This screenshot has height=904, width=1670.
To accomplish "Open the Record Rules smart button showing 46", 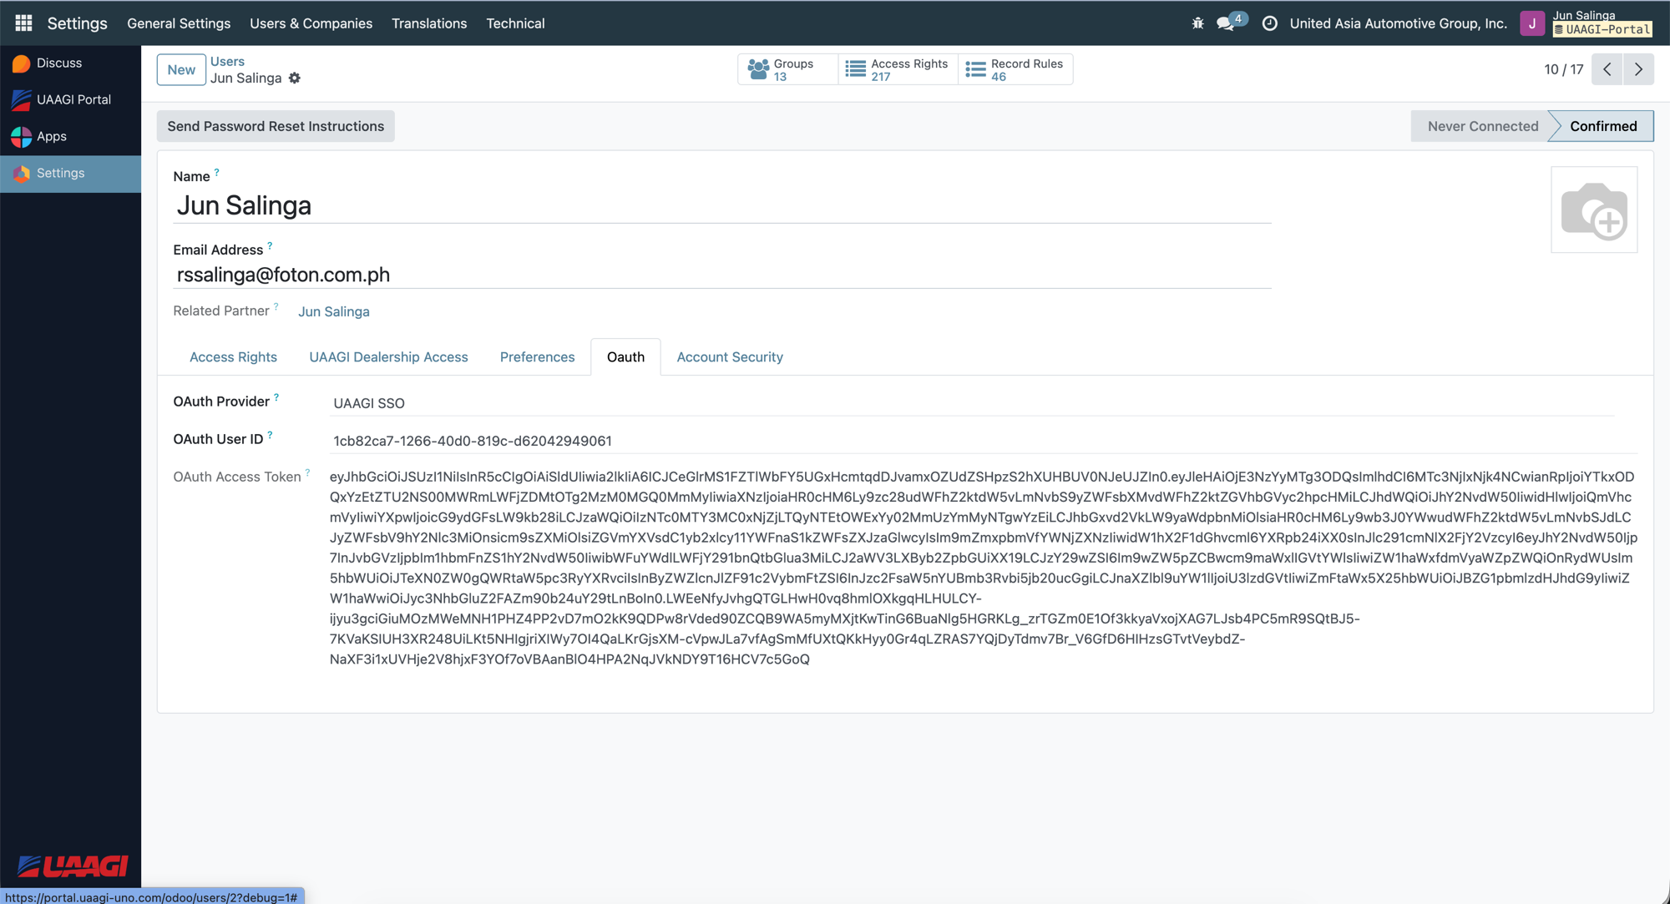I will (x=1015, y=69).
